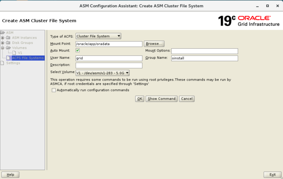
Task: Click the V1 volume document icon
Action: [15, 52]
